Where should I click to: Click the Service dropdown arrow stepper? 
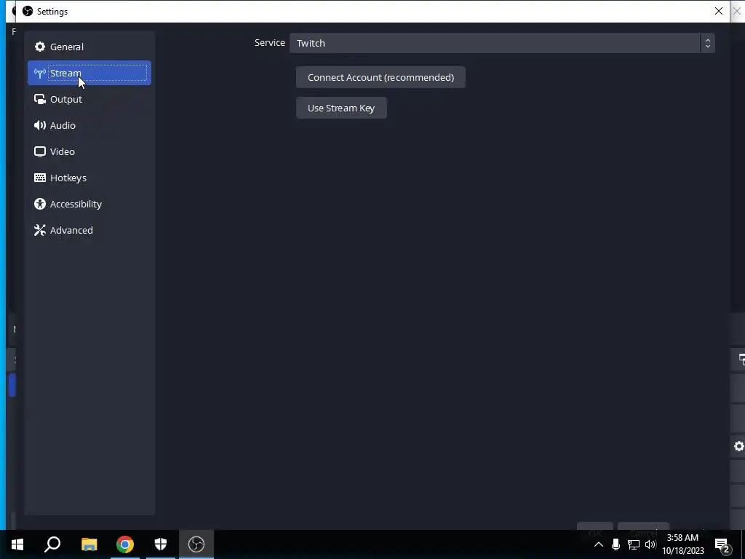coord(707,43)
